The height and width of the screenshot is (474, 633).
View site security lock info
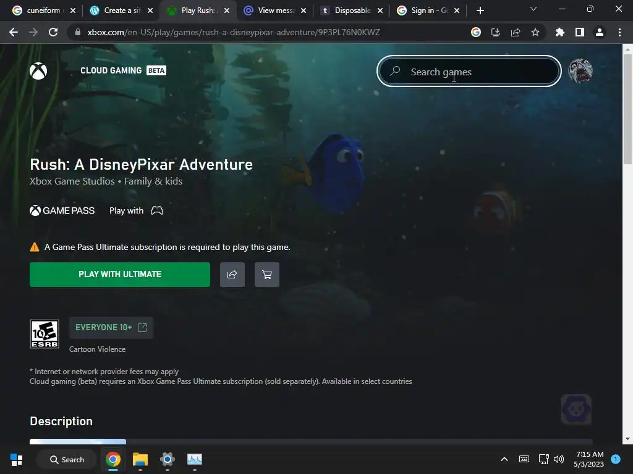(78, 32)
